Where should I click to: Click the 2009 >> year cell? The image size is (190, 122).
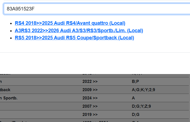pos(90,90)
